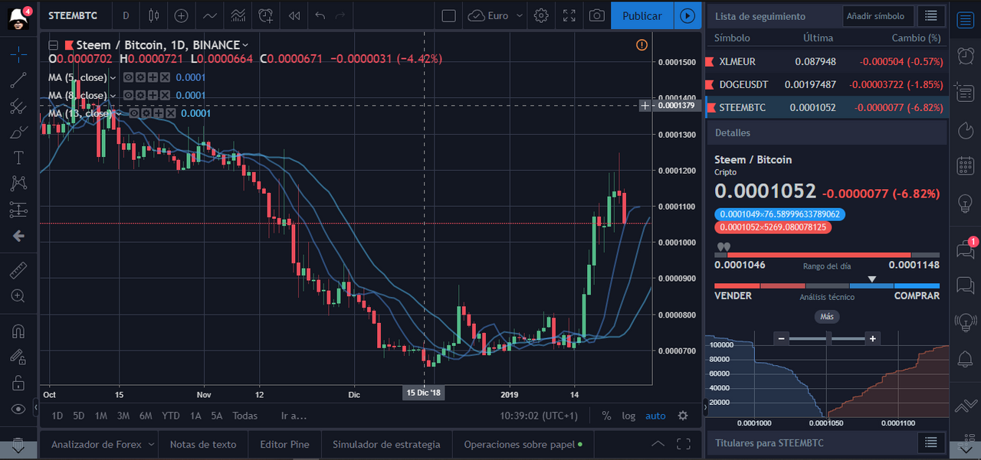This screenshot has height=460, width=981.
Task: Activate the zoom in magnifier tool
Action: coord(18,295)
